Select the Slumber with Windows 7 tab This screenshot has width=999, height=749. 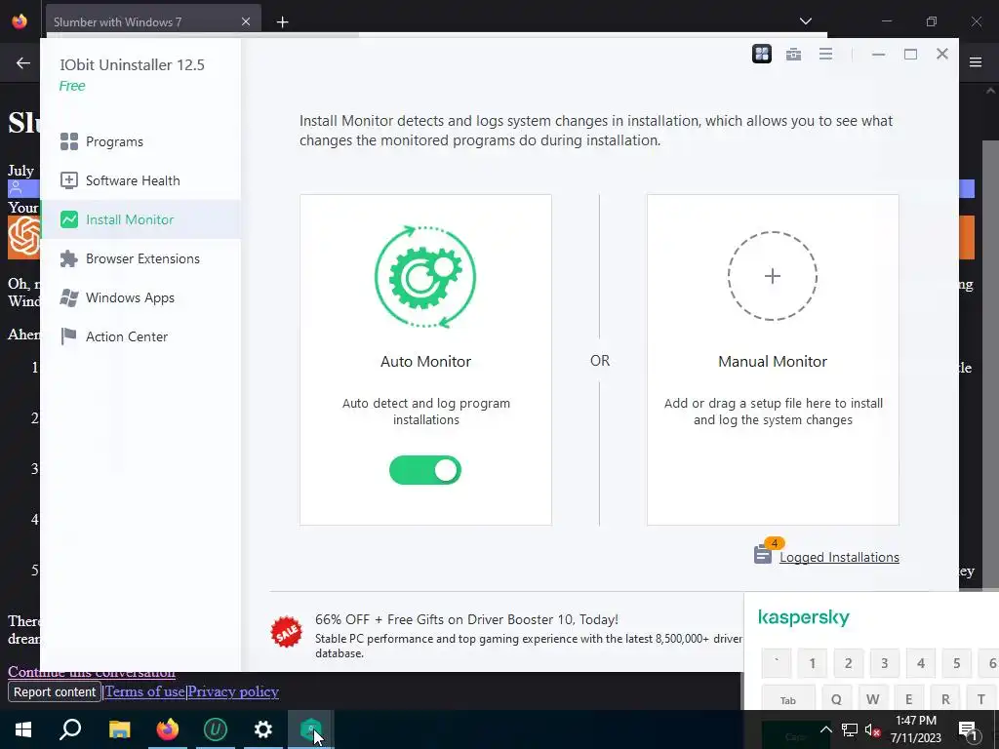point(153,21)
